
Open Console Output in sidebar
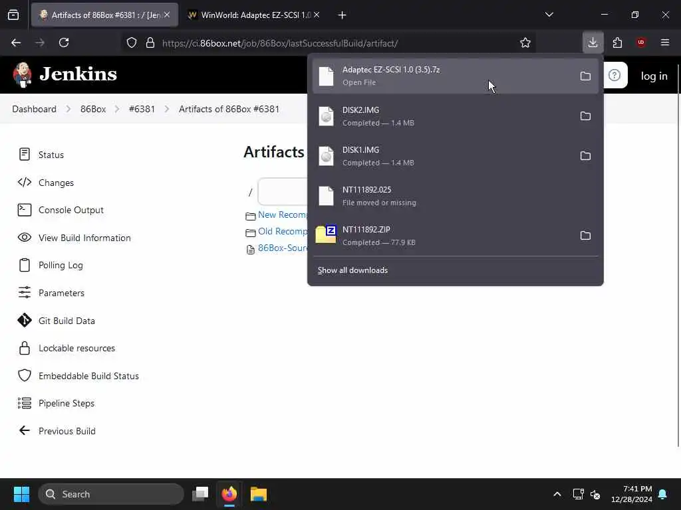coord(61,210)
